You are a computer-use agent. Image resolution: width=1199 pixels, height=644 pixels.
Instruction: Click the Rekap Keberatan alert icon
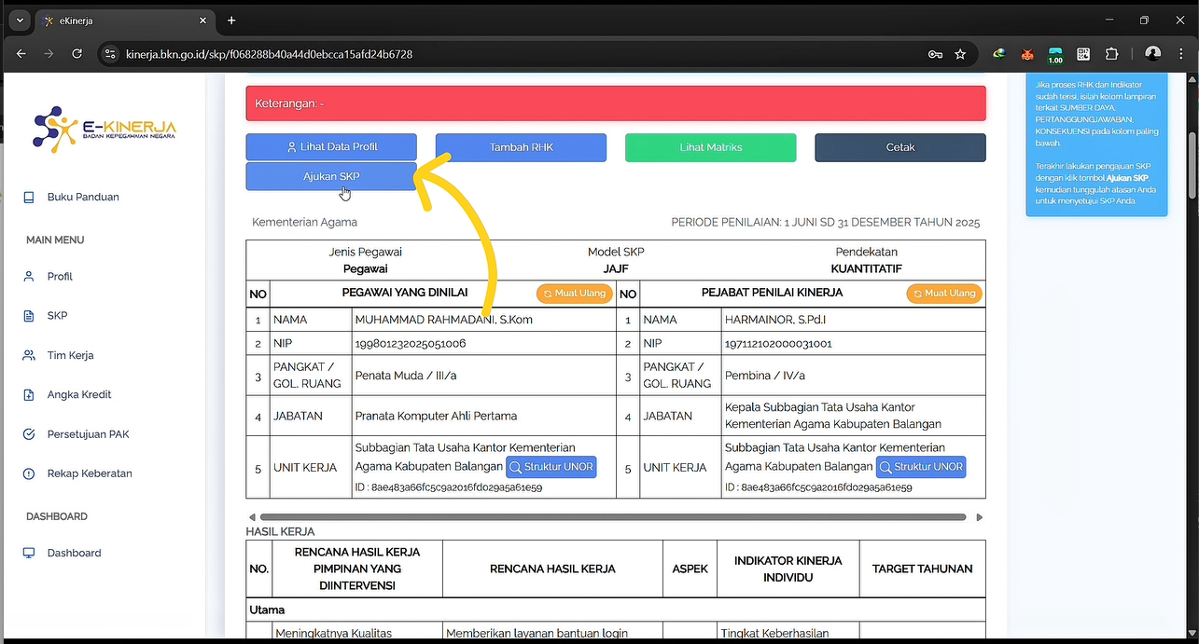click(29, 474)
